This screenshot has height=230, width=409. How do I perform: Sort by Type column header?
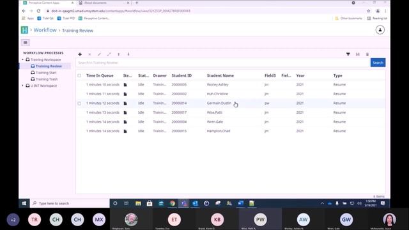pos(337,75)
